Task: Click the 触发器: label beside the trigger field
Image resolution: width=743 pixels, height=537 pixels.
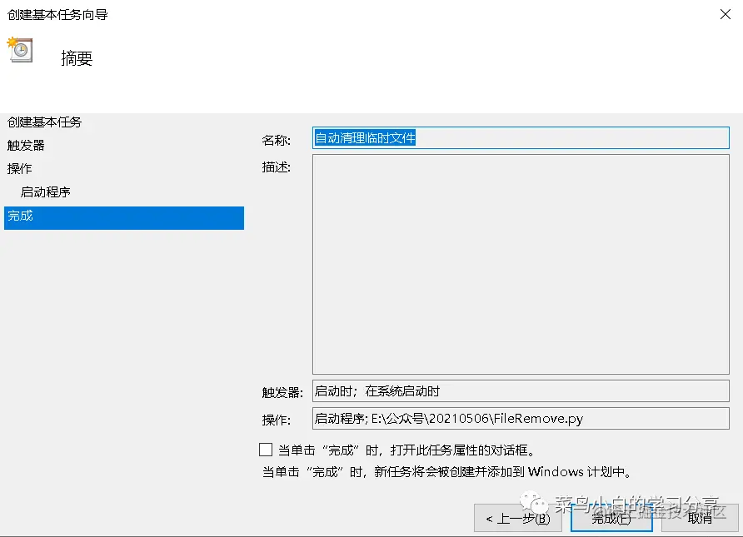Action: (282, 392)
